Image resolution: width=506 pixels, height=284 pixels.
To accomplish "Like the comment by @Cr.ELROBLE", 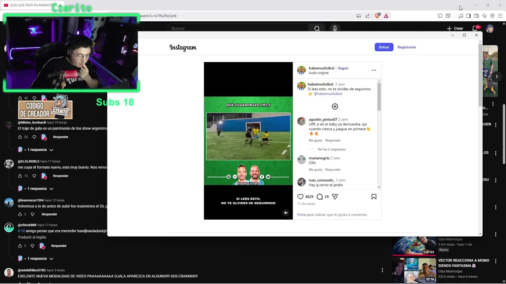I will click(20, 176).
